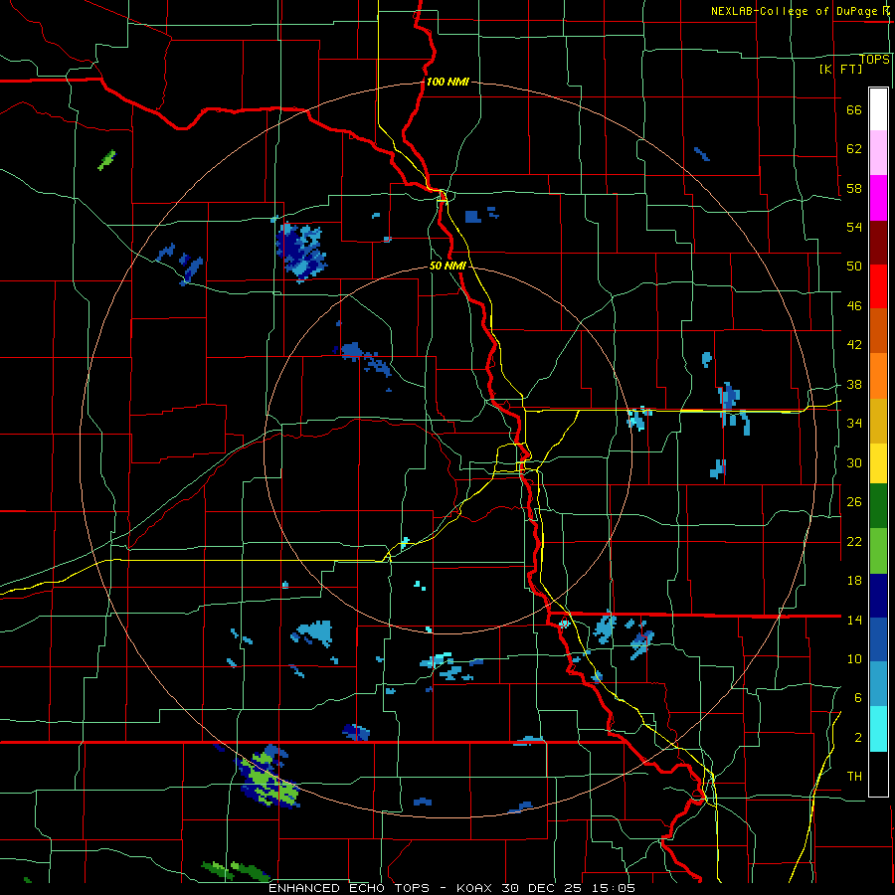Click the "30 DEC 25" date in caption

(x=543, y=888)
